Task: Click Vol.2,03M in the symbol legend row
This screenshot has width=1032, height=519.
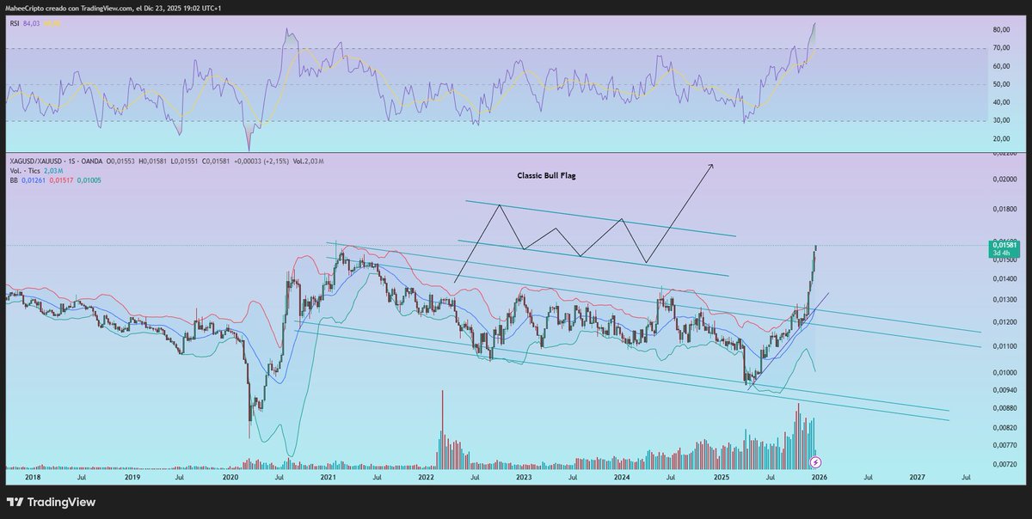Action: pos(307,161)
